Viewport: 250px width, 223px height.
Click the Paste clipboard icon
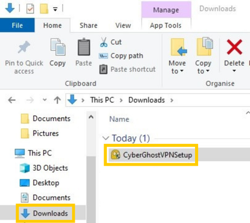[84, 47]
